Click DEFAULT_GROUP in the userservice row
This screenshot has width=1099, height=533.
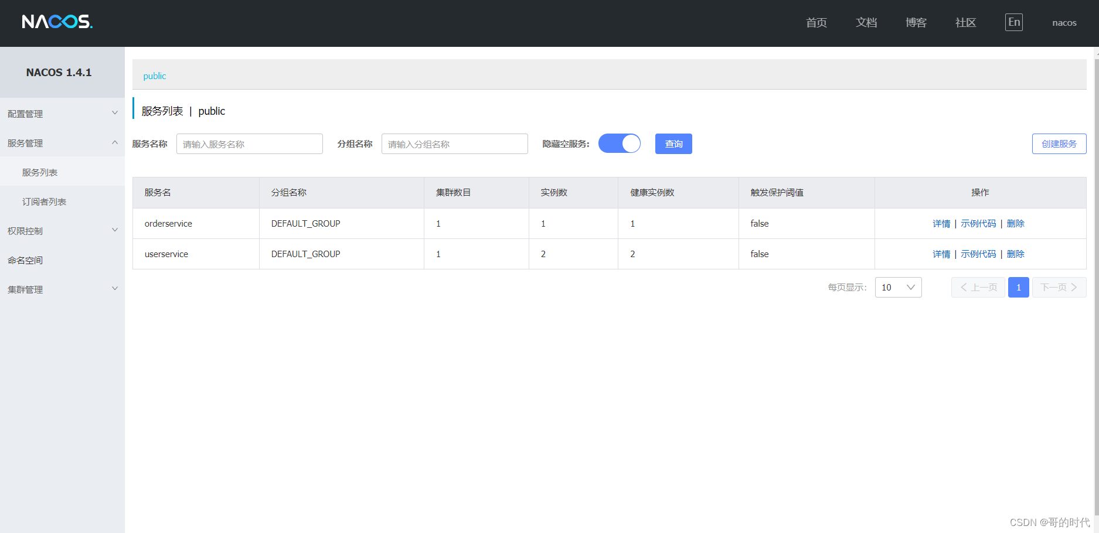point(306,254)
